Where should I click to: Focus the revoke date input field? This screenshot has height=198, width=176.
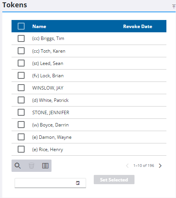pyautogui.click(x=50, y=183)
